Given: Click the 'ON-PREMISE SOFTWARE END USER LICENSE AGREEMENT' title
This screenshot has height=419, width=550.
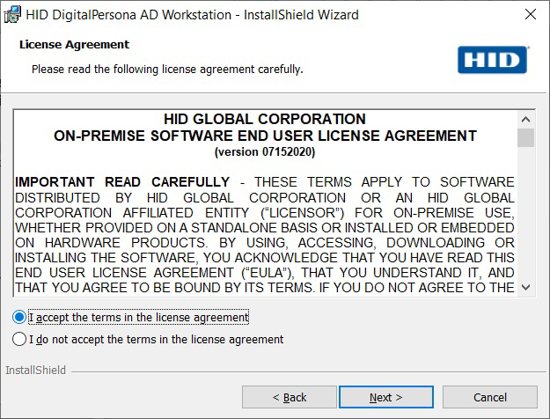Looking at the screenshot, I should [x=265, y=136].
